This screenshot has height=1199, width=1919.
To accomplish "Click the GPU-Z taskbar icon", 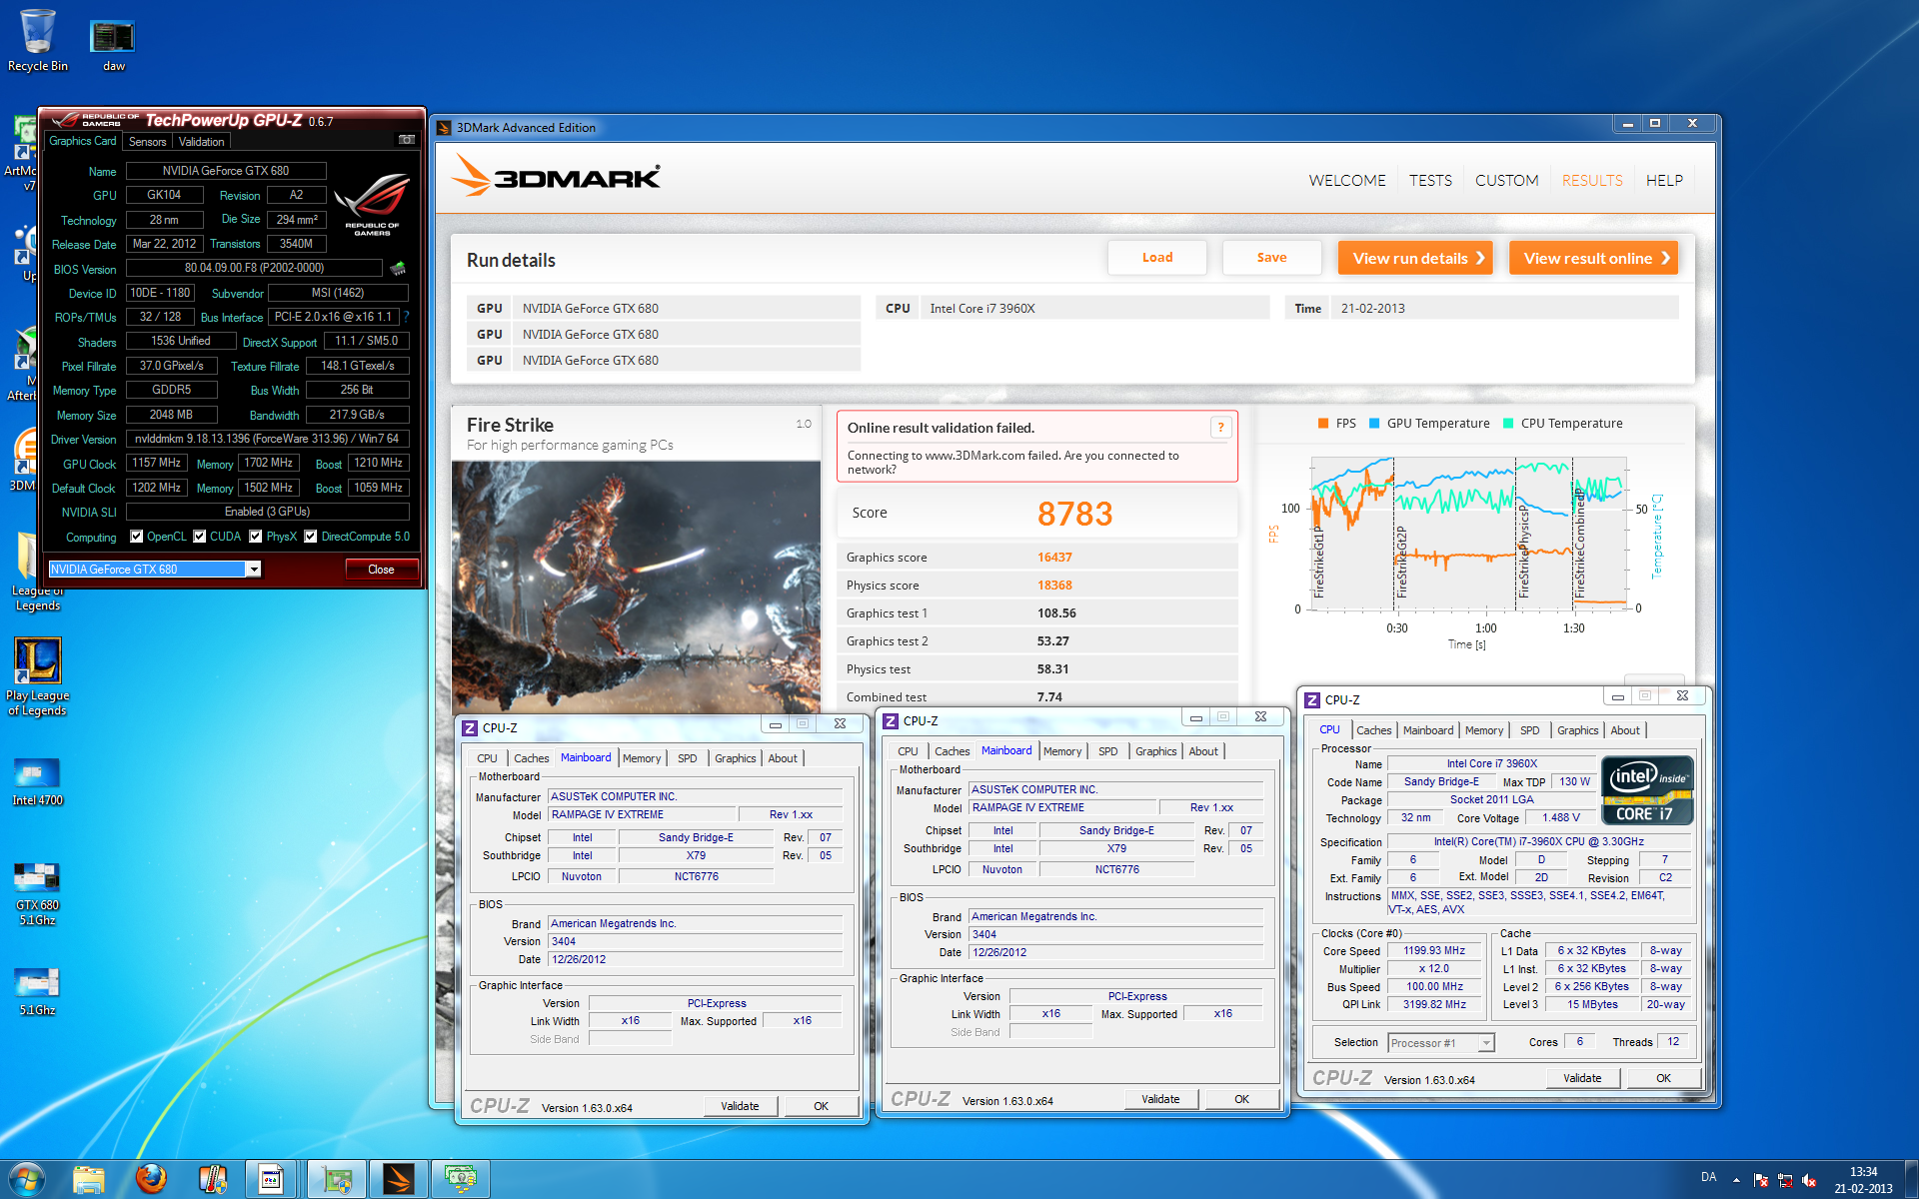I will tap(336, 1179).
